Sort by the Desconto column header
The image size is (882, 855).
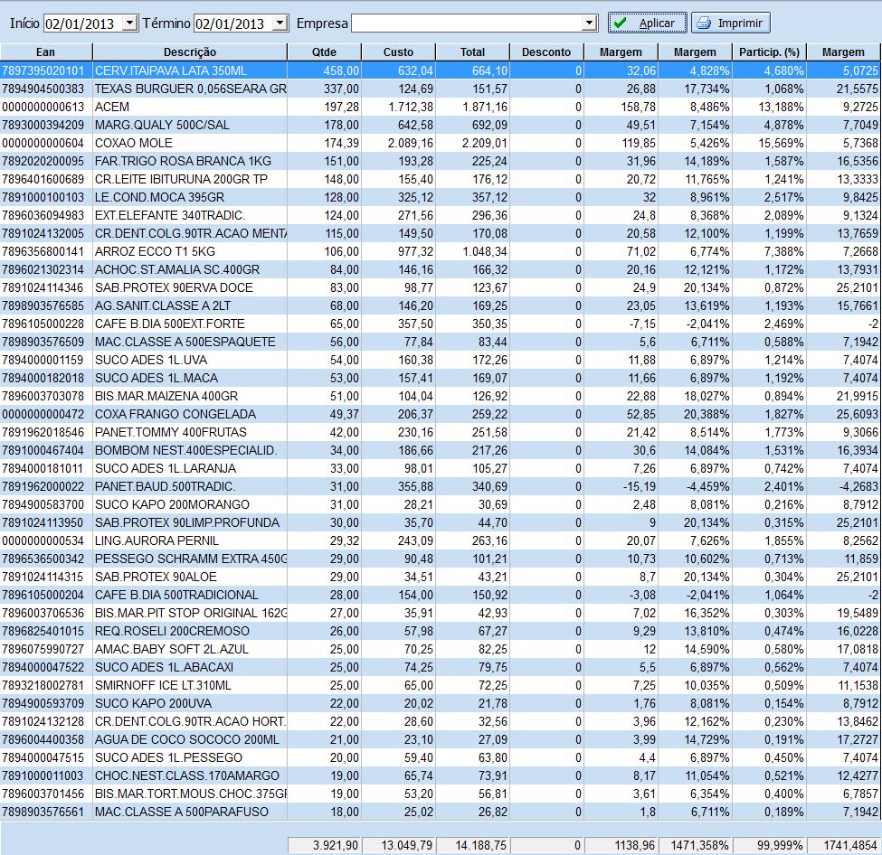click(546, 52)
